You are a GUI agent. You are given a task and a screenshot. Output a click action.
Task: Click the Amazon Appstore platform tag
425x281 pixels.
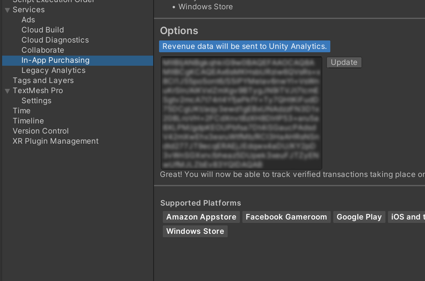(201, 217)
